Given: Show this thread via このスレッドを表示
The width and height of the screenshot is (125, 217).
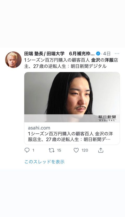Looking at the screenshot, I should (x=45, y=162).
